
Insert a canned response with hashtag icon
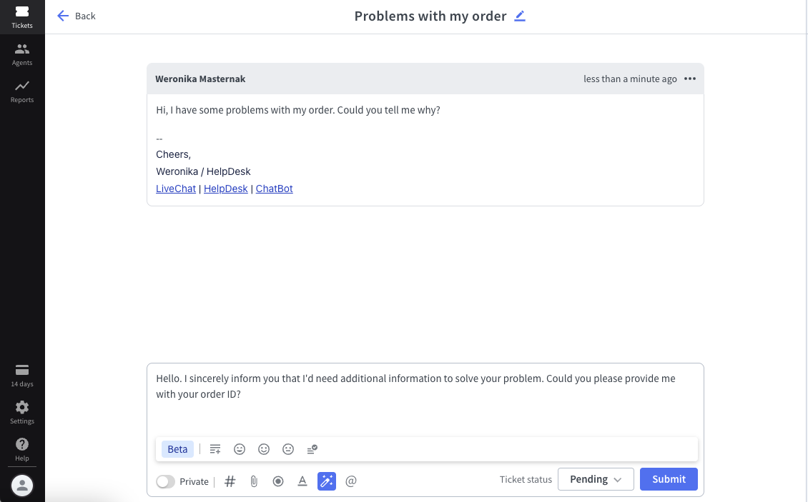[x=230, y=481]
